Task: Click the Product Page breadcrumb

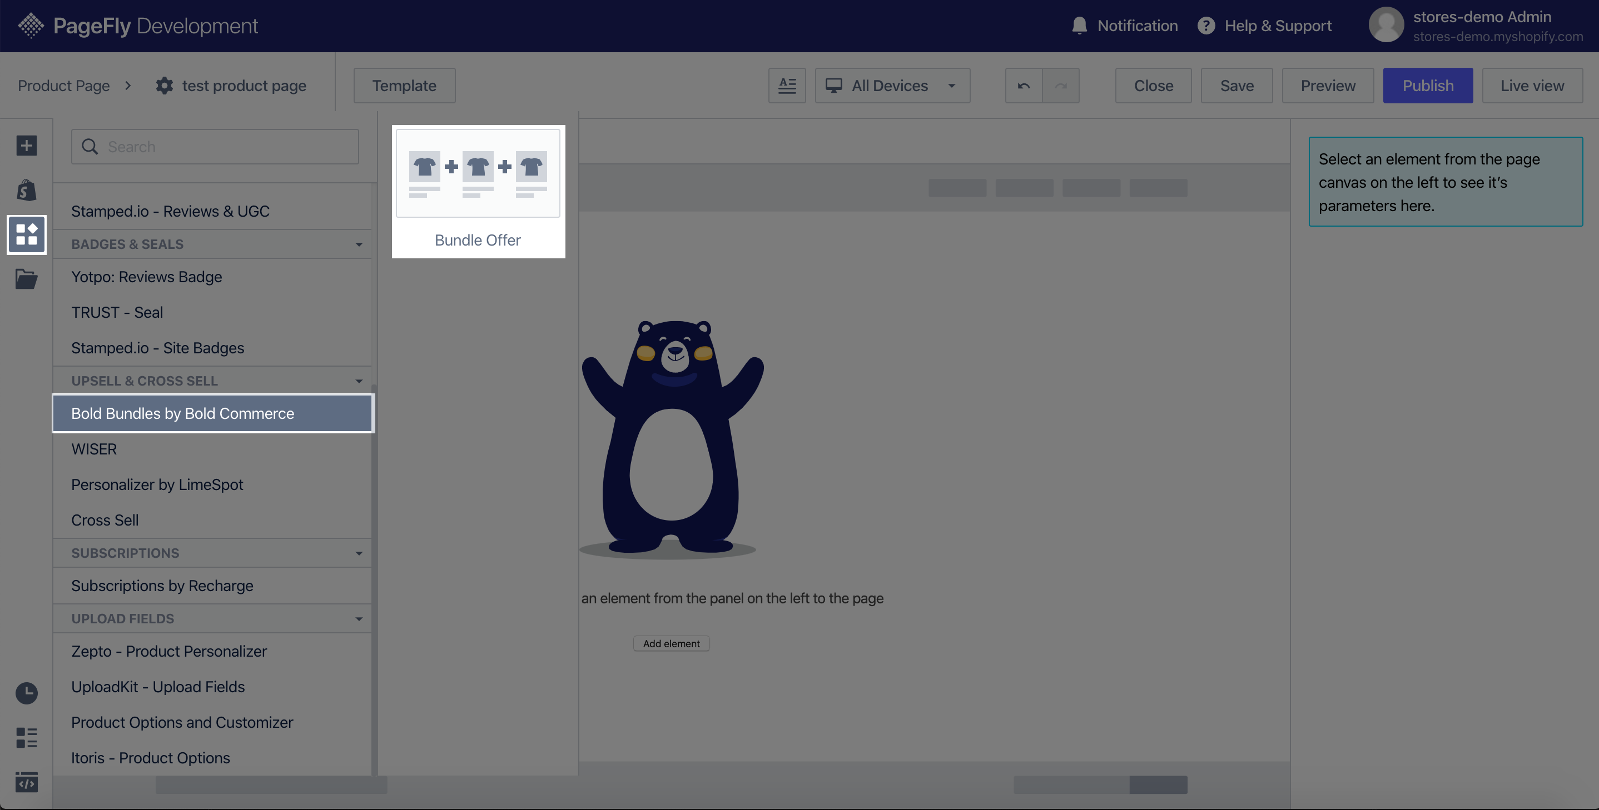Action: click(63, 86)
